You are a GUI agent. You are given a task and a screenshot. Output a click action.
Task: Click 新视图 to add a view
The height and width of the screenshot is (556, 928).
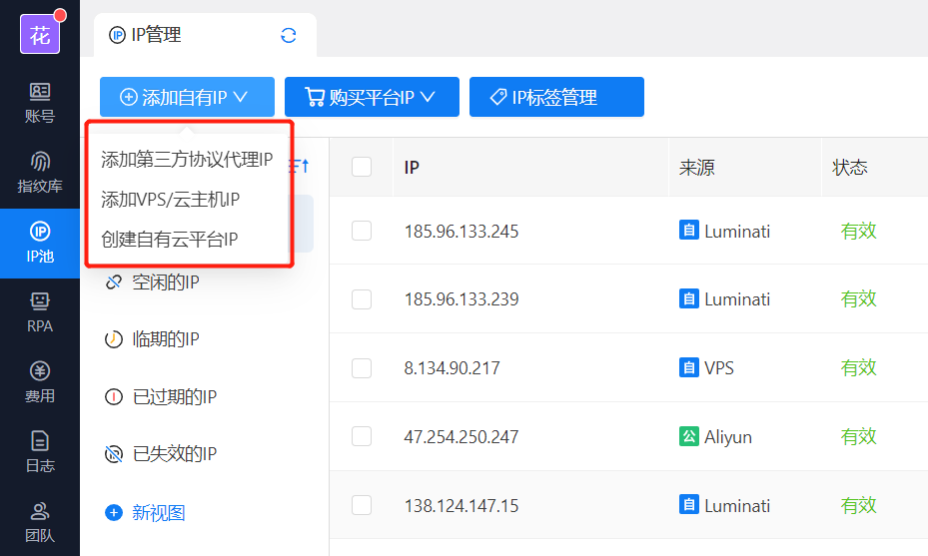[158, 513]
